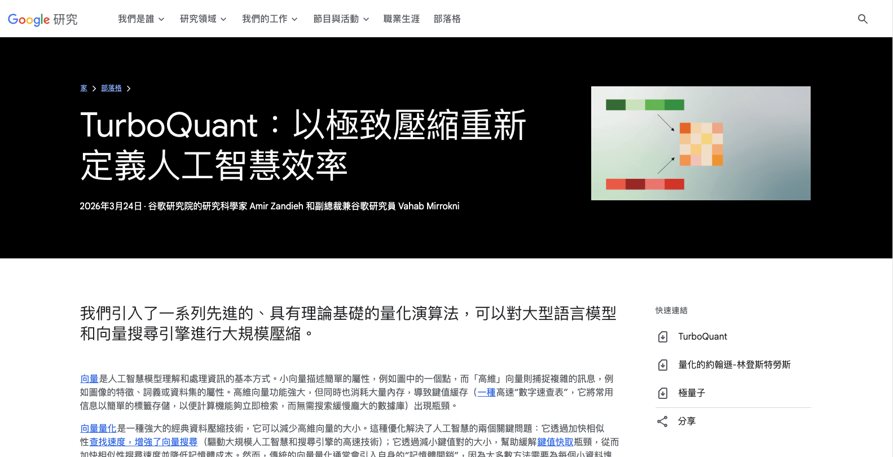
Task: Follow the 向量量化 hyperlink in the article
Action: tap(98, 428)
